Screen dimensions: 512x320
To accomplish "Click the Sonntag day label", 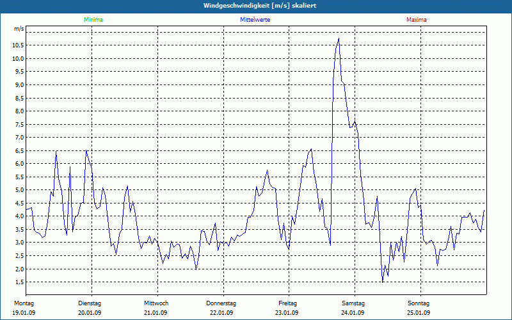I will (x=419, y=303).
